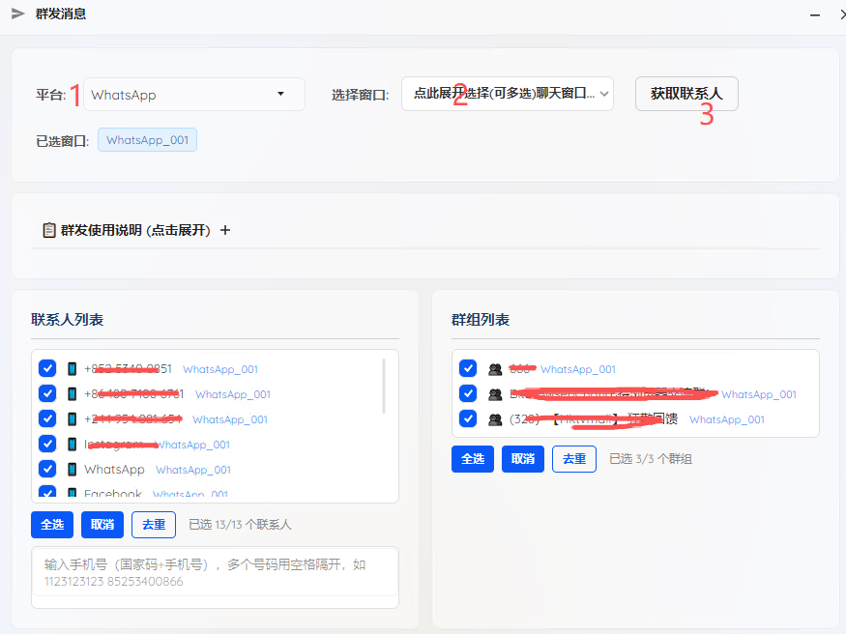Expand the 选择窗口 chat window dropdown
This screenshot has height=634, width=846.
point(507,95)
